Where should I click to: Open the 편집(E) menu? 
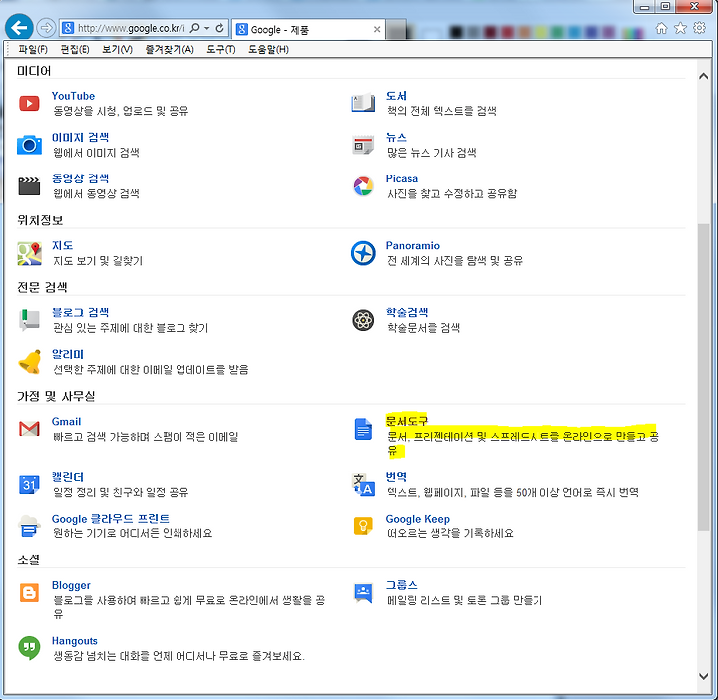click(74, 49)
